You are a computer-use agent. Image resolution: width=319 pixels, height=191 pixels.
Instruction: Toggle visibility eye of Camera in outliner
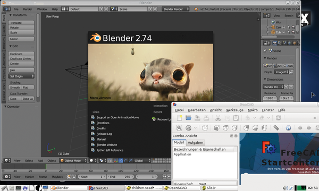point(283,27)
